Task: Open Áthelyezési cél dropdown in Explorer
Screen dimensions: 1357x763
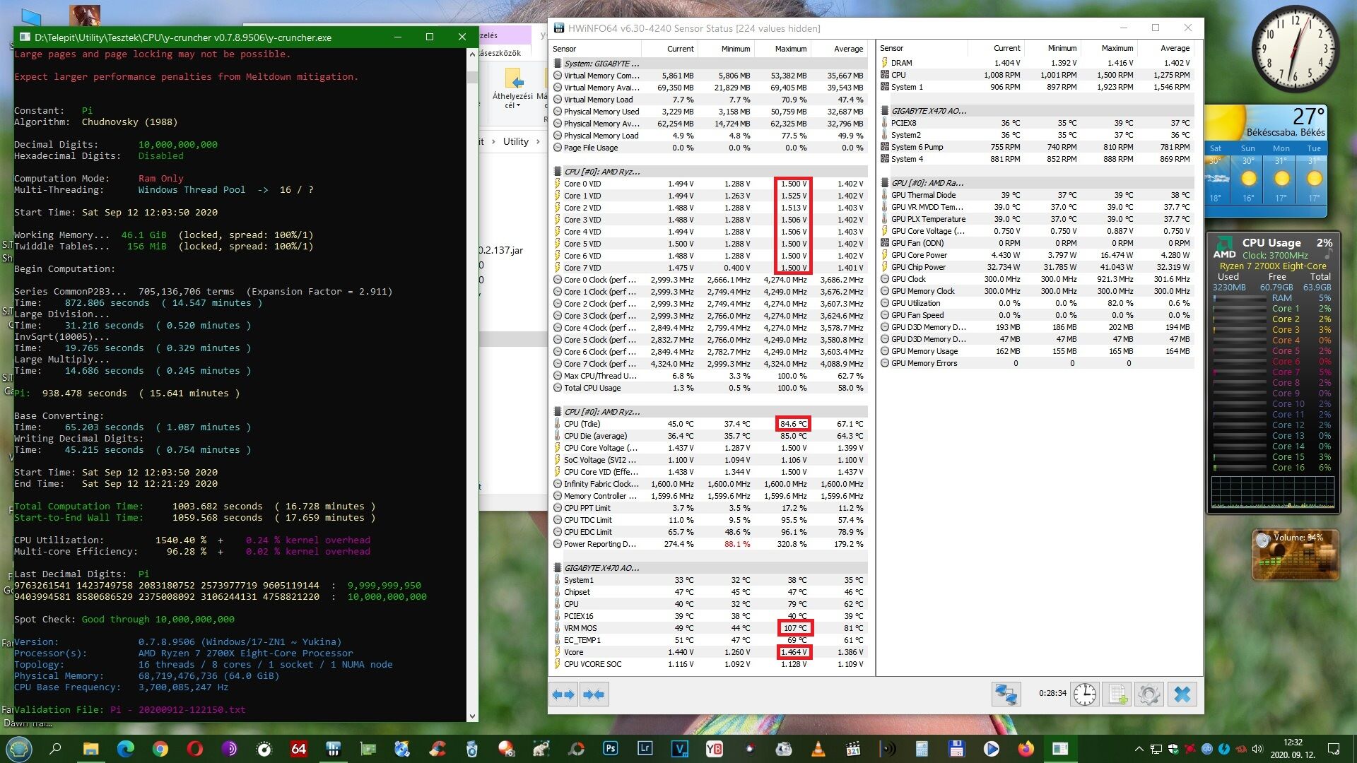Action: [512, 90]
